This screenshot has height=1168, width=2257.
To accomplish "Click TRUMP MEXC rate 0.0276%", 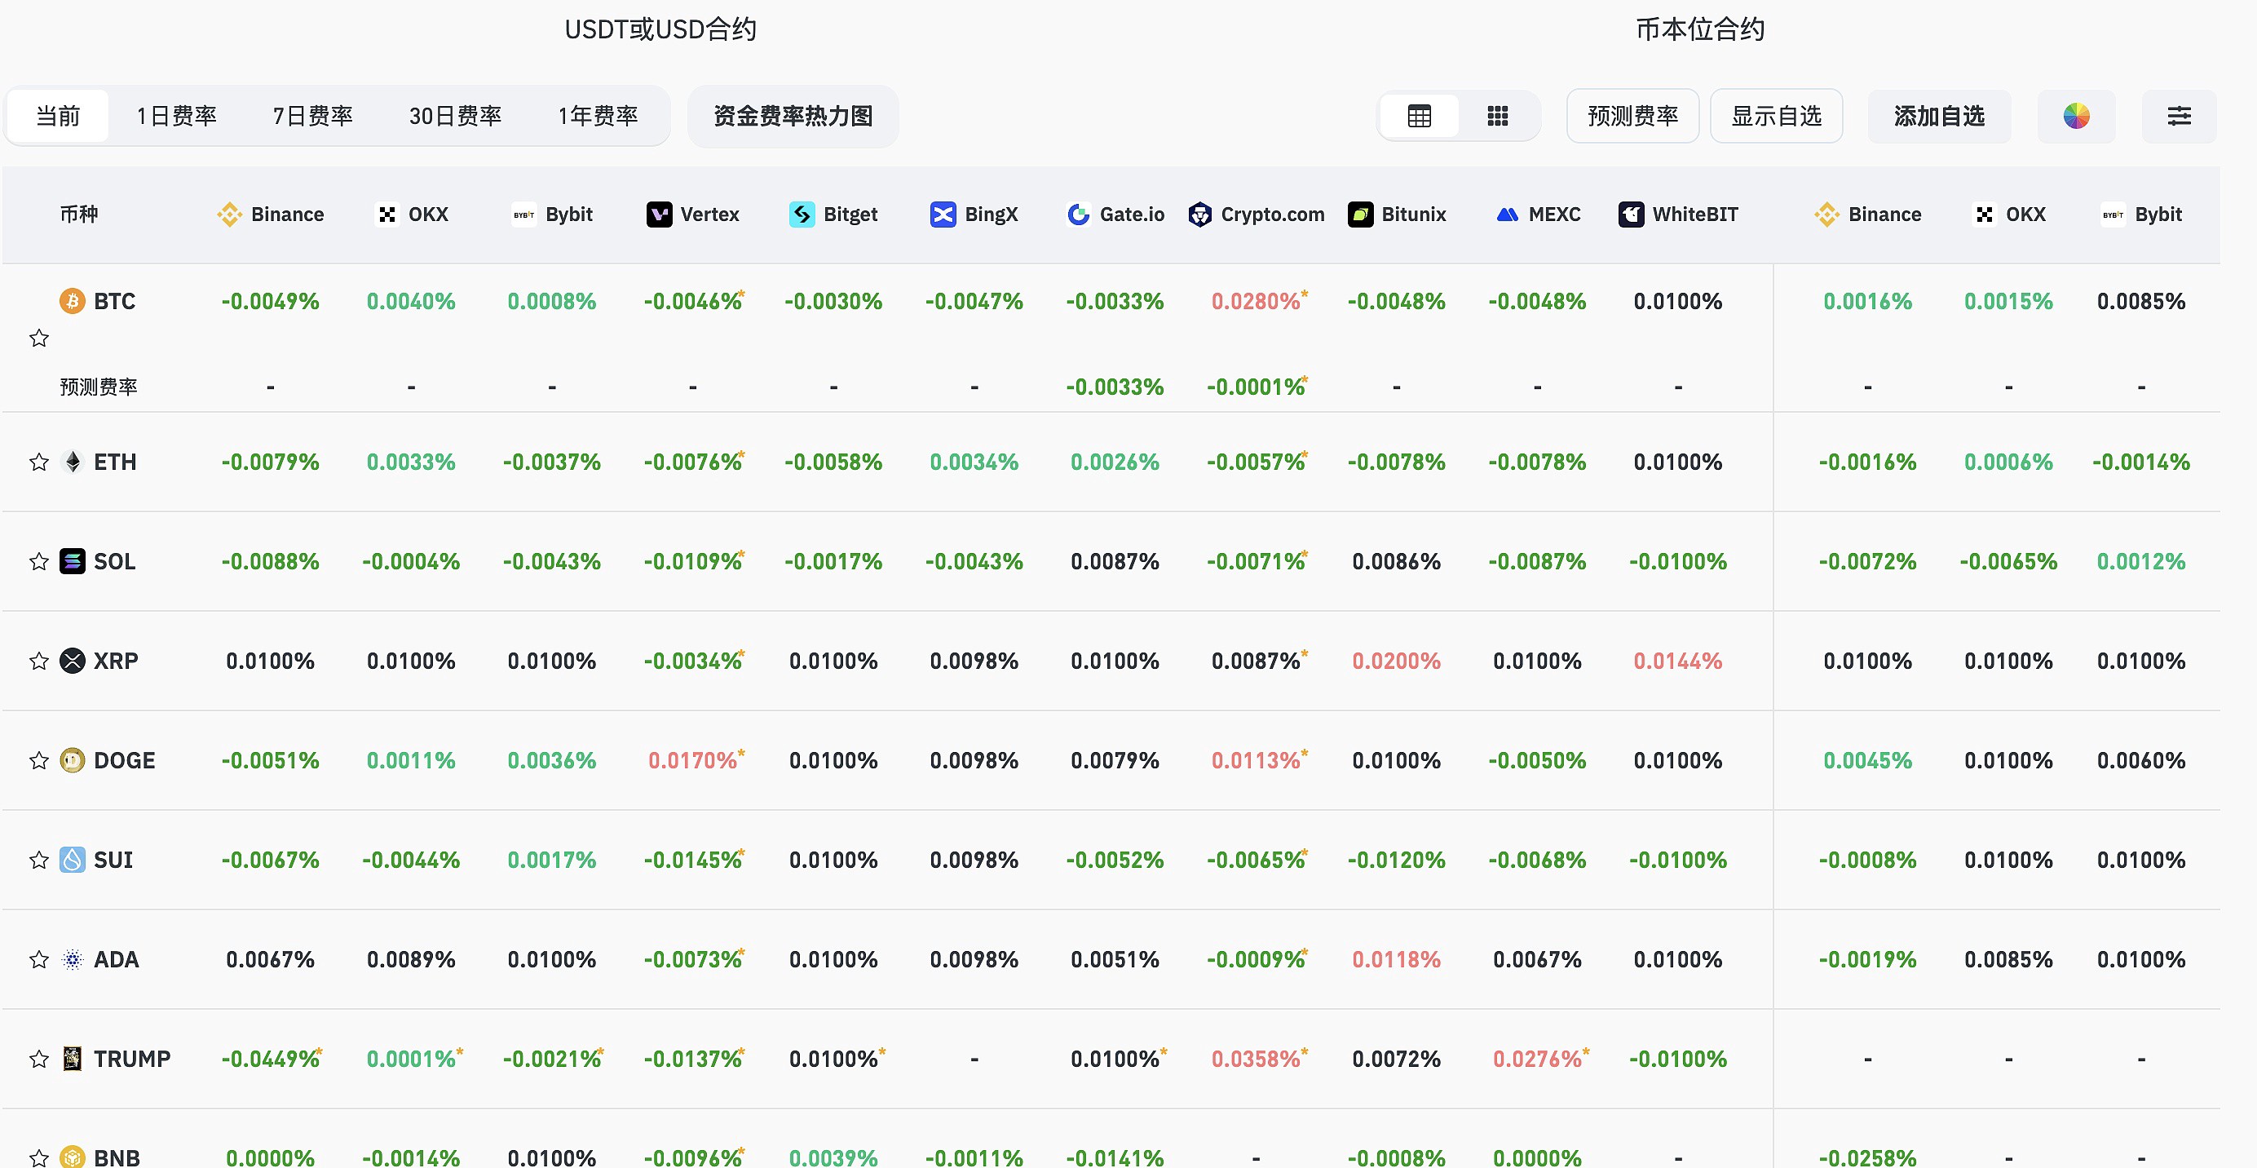I will pos(1537,1059).
